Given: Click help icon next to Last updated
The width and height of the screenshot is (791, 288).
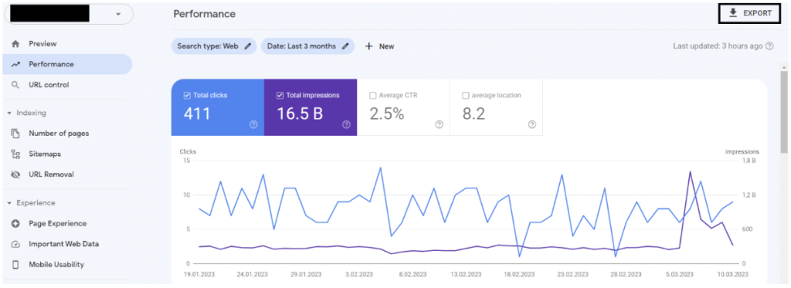Looking at the screenshot, I should (769, 46).
